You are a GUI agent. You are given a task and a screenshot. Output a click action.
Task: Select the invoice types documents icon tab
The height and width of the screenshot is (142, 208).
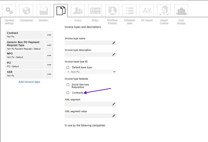click(x=61, y=11)
